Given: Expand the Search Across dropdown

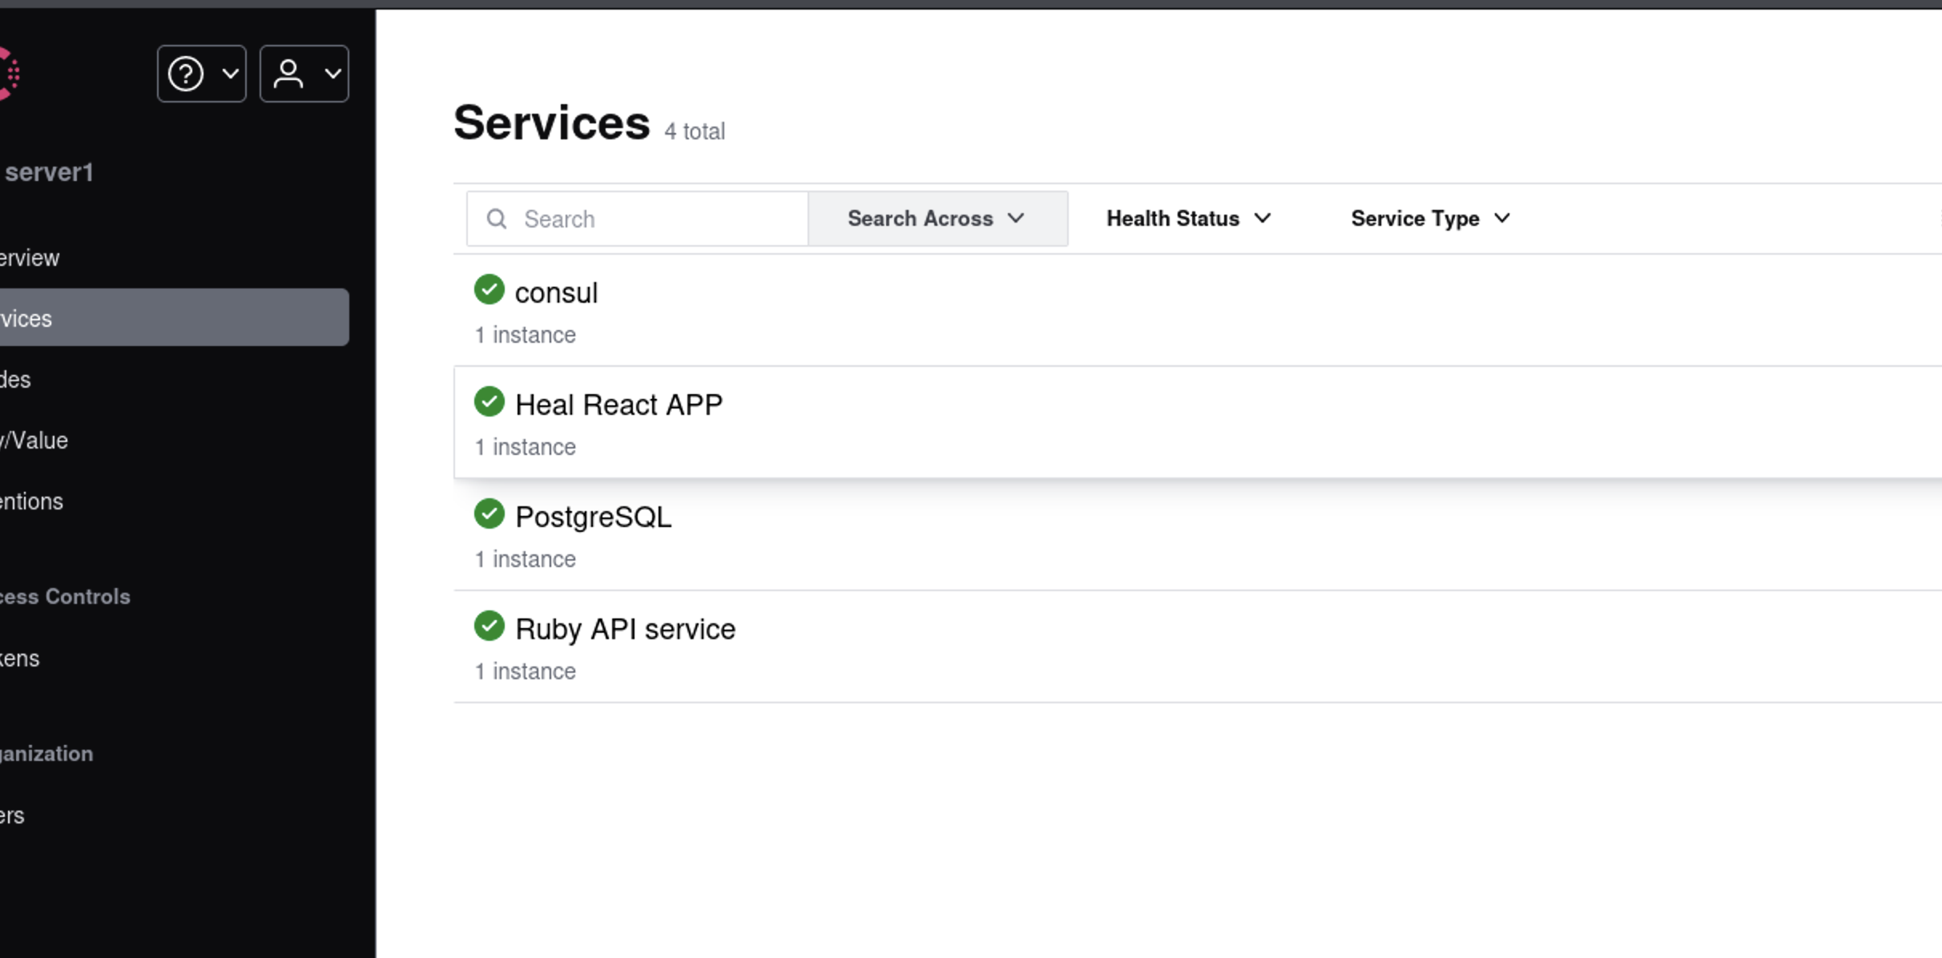Looking at the screenshot, I should [x=937, y=219].
